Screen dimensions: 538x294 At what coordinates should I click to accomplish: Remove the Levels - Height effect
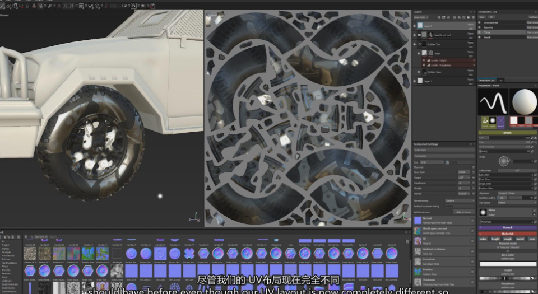coord(474,60)
